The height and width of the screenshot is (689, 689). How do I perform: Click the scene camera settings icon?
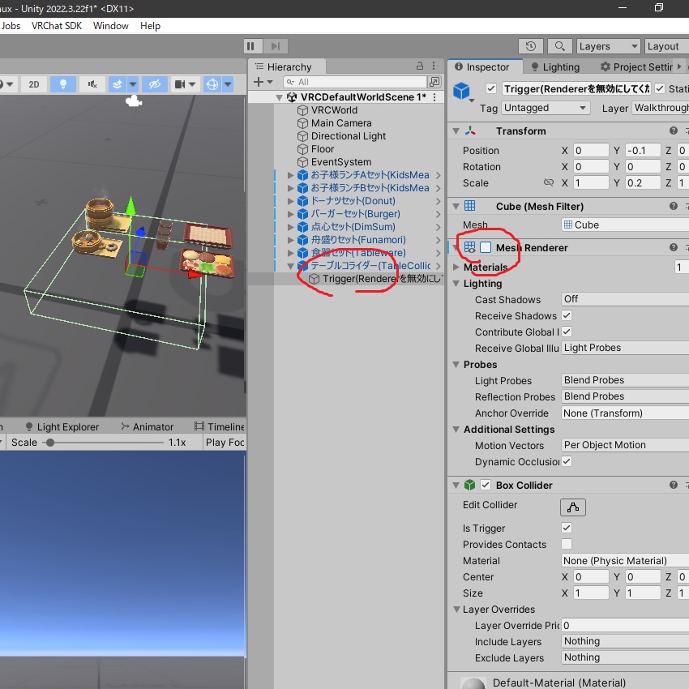click(x=180, y=84)
